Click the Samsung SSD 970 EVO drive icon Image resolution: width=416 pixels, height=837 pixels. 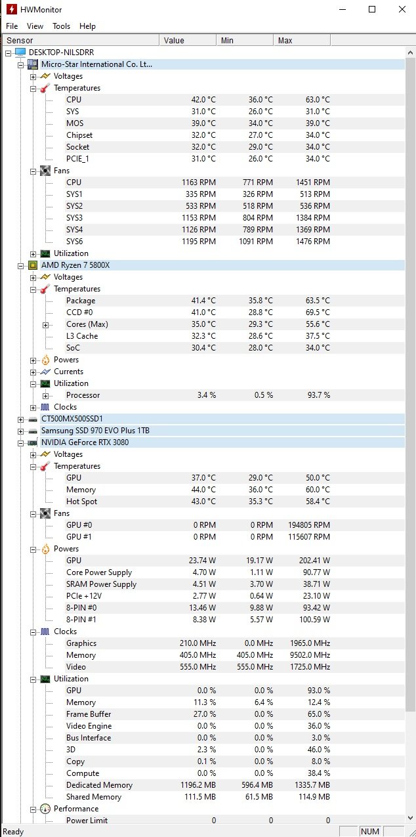pos(32,431)
